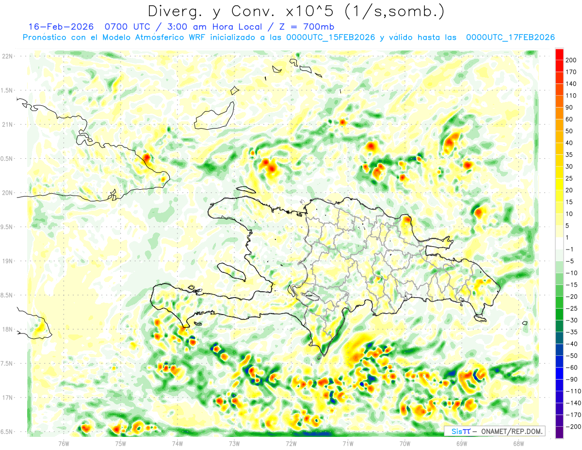Screen dimensions: 582x450
Task: Click the 0.5N latitude axis label
Action: (x=7, y=159)
